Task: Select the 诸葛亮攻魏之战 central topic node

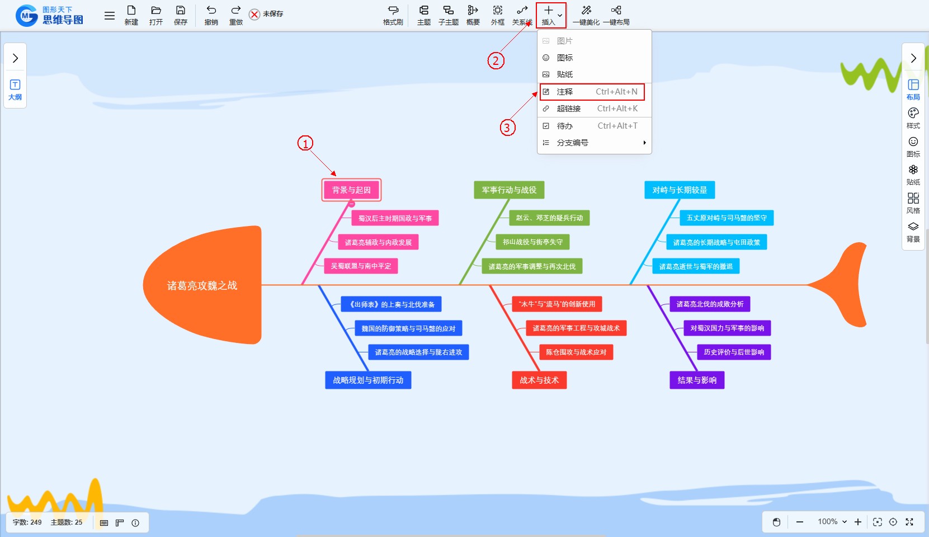Action: pyautogui.click(x=202, y=285)
